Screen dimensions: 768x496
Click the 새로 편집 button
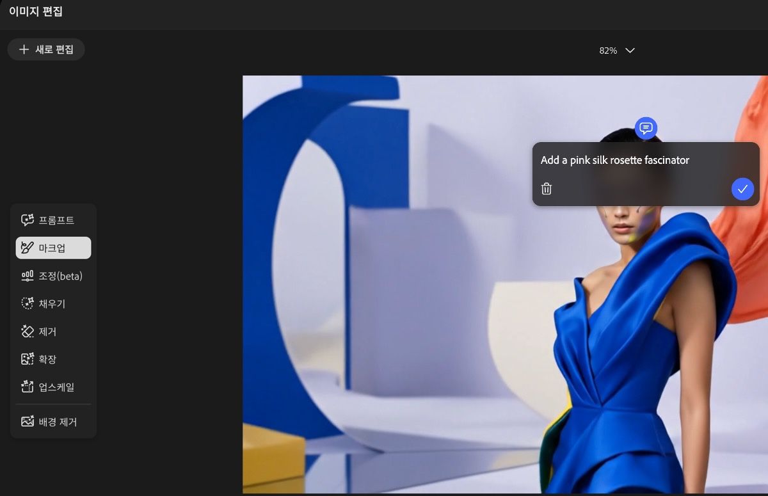pos(46,49)
